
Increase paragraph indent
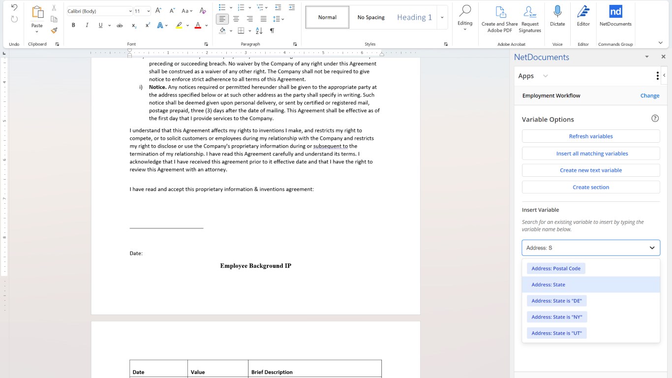(292, 7)
